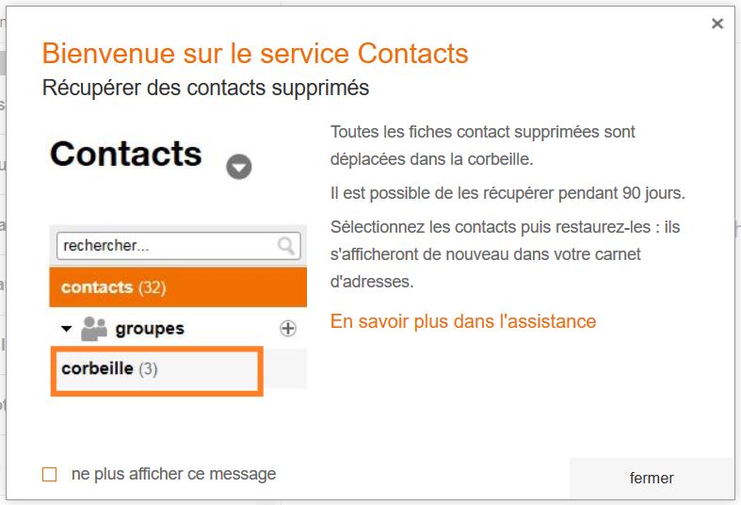Add a group with the plus icon
Screen dimensions: 741x505
288,329
